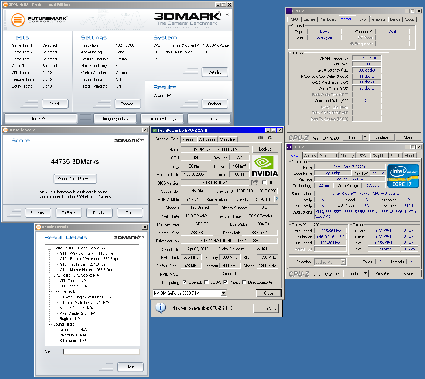Image resolution: width=425 pixels, height=379 pixels.
Task: Open Tools dropdown arrow in Memory CPU-Z window
Action: (365, 137)
